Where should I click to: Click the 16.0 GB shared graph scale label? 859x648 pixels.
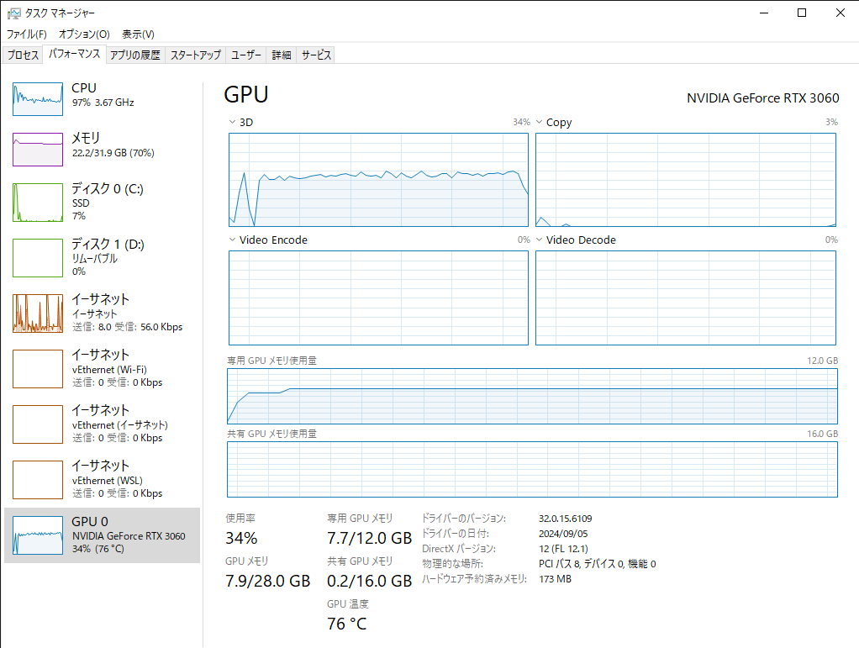click(x=822, y=434)
